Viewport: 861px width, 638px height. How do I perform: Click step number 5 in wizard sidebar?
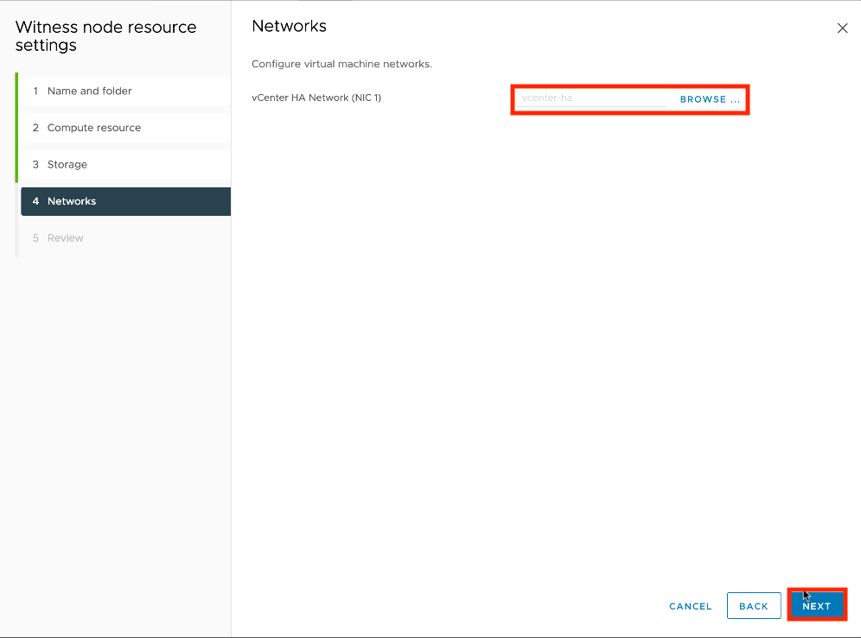[35, 238]
